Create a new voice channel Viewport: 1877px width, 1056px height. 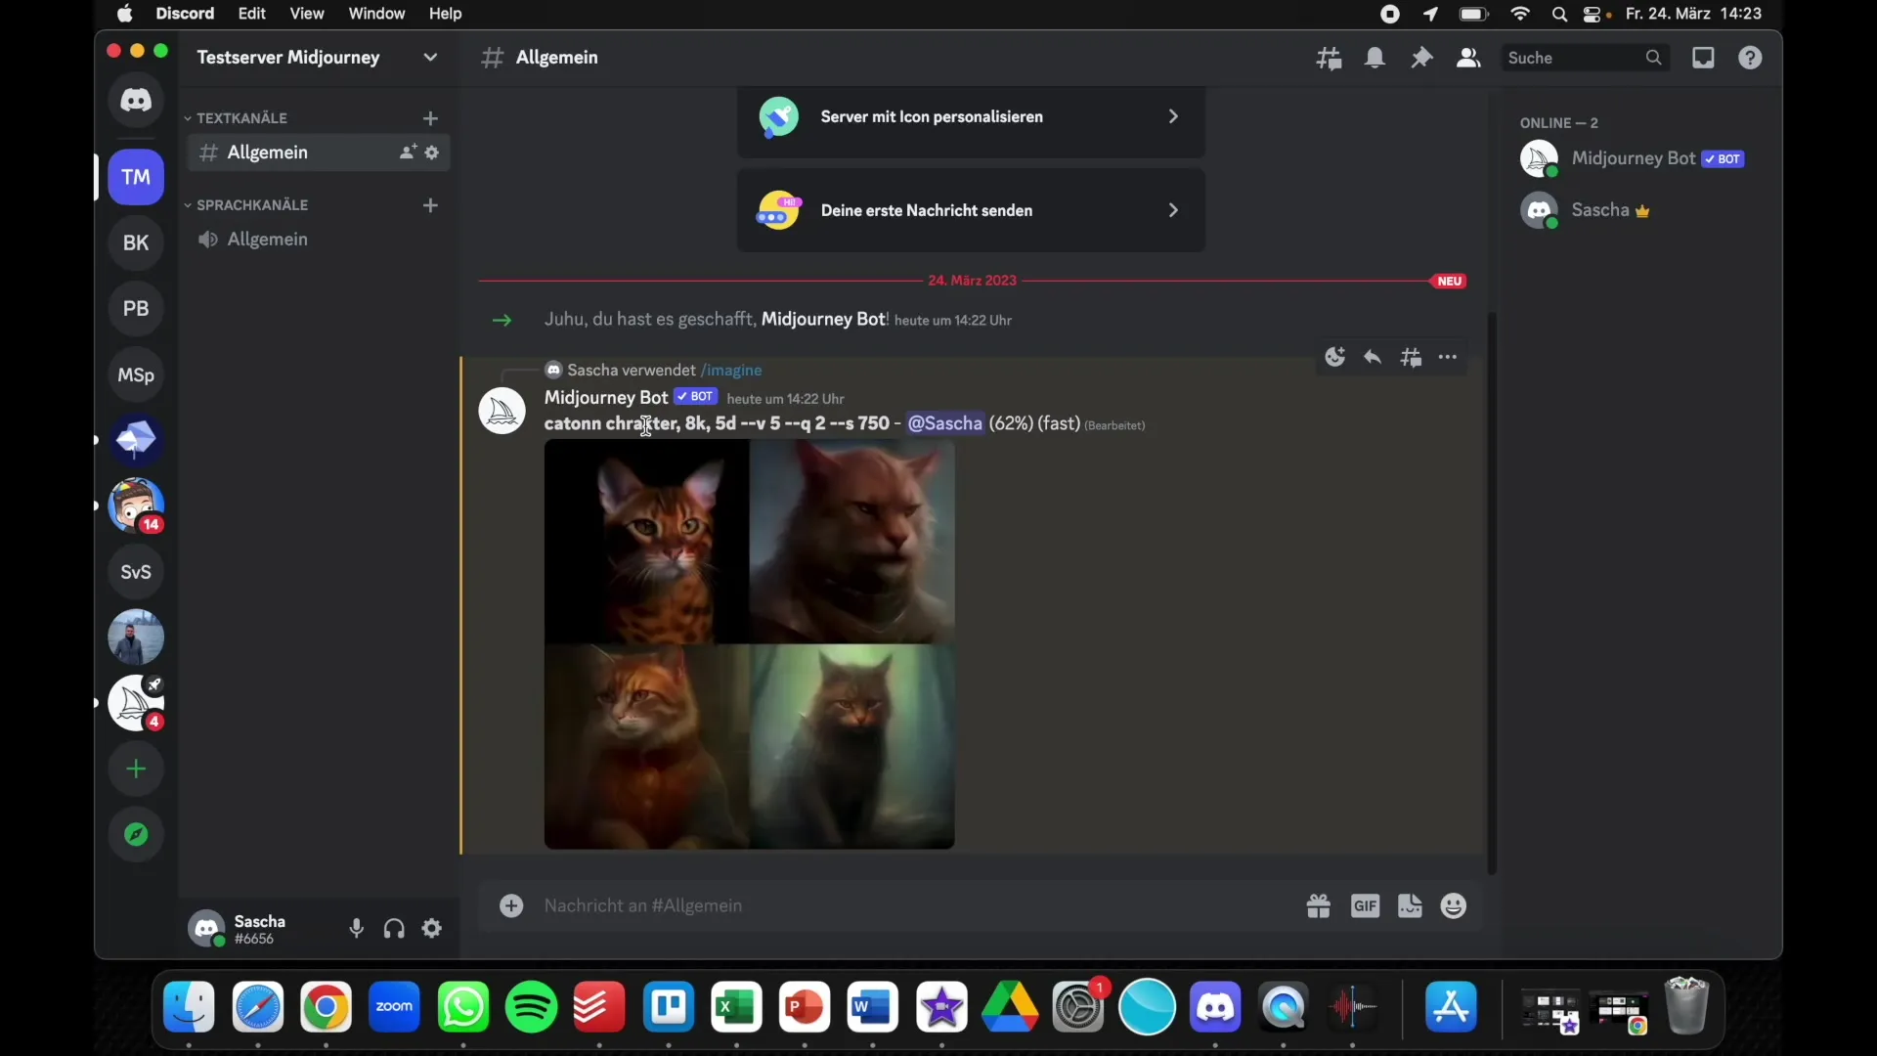430,205
